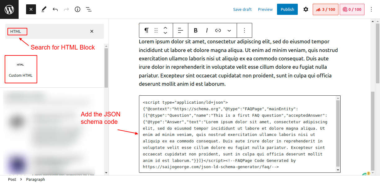Save the post as a draft
380x183 pixels.
click(x=242, y=9)
